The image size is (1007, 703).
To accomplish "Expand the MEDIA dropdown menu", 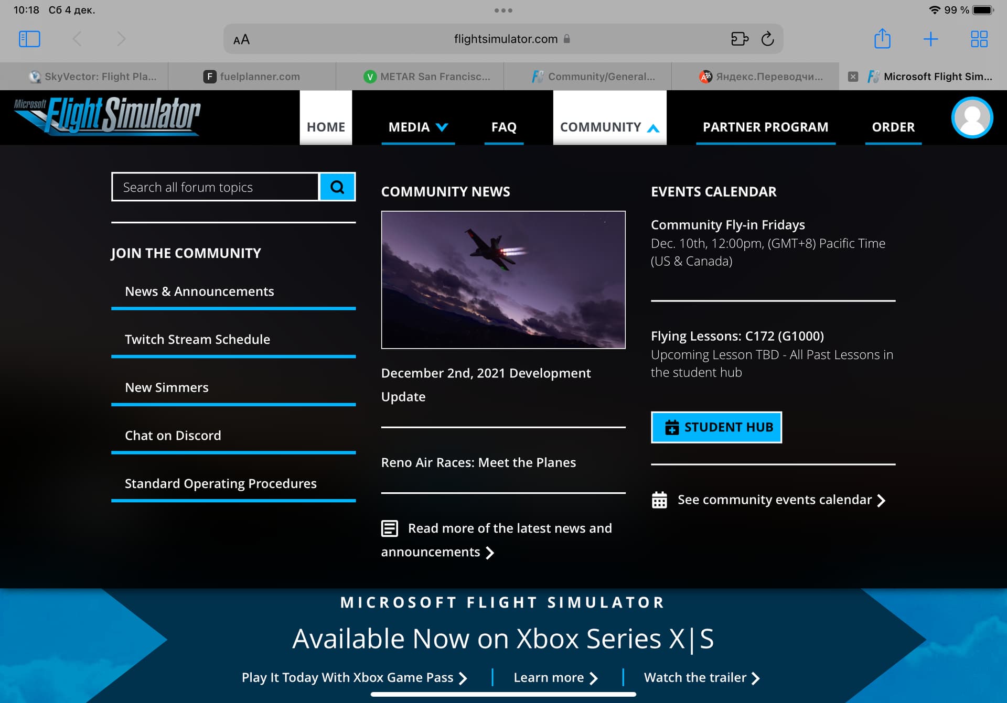I will pos(418,127).
